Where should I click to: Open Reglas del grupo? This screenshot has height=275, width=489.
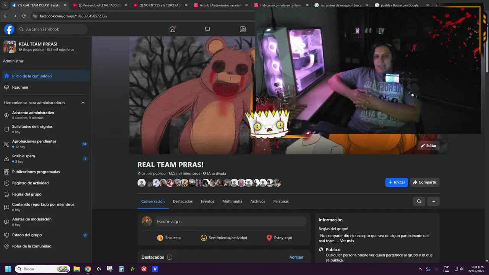point(46,194)
